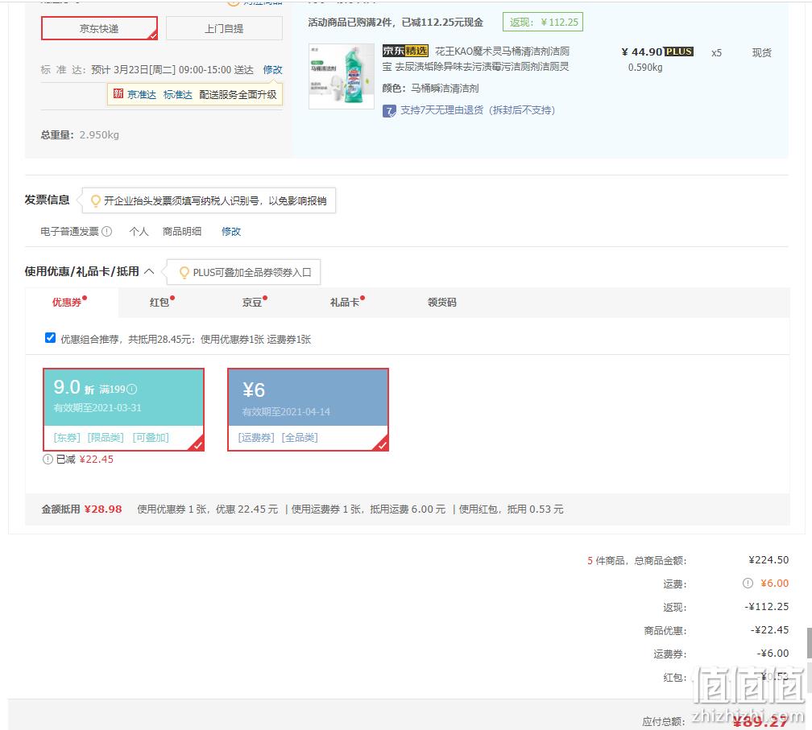Choose the 上门自提 pickup option
The image size is (812, 730).
(x=224, y=28)
